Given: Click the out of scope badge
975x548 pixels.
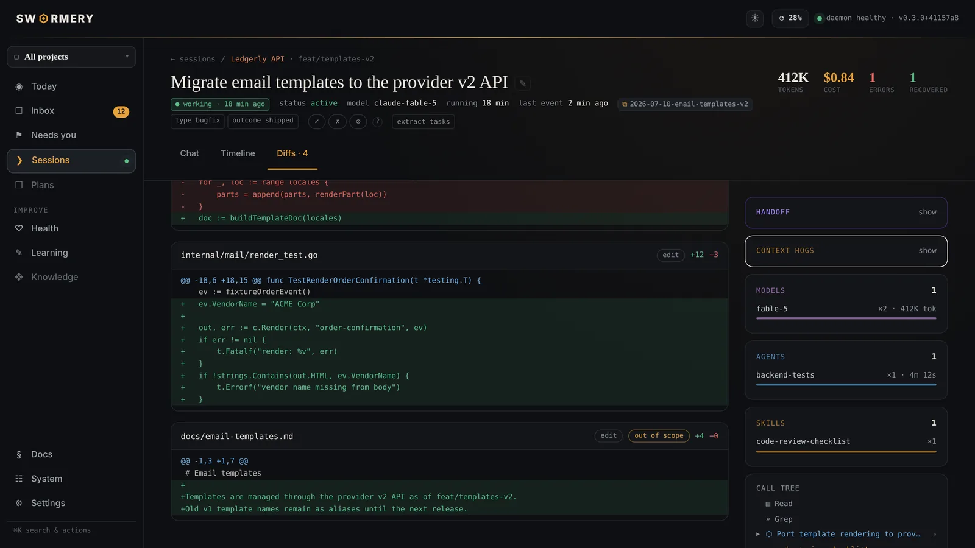Looking at the screenshot, I should coord(659,436).
